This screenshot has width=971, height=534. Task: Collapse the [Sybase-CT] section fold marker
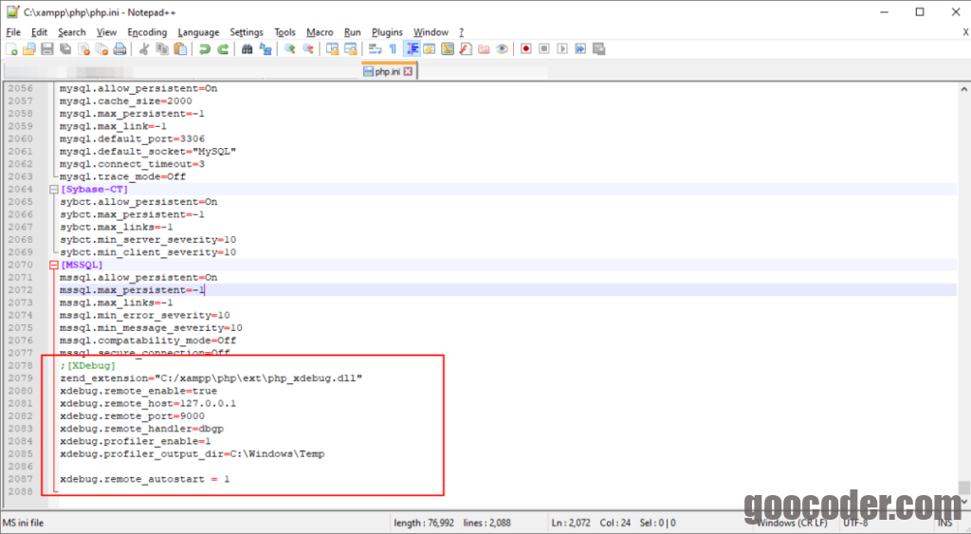(x=53, y=190)
